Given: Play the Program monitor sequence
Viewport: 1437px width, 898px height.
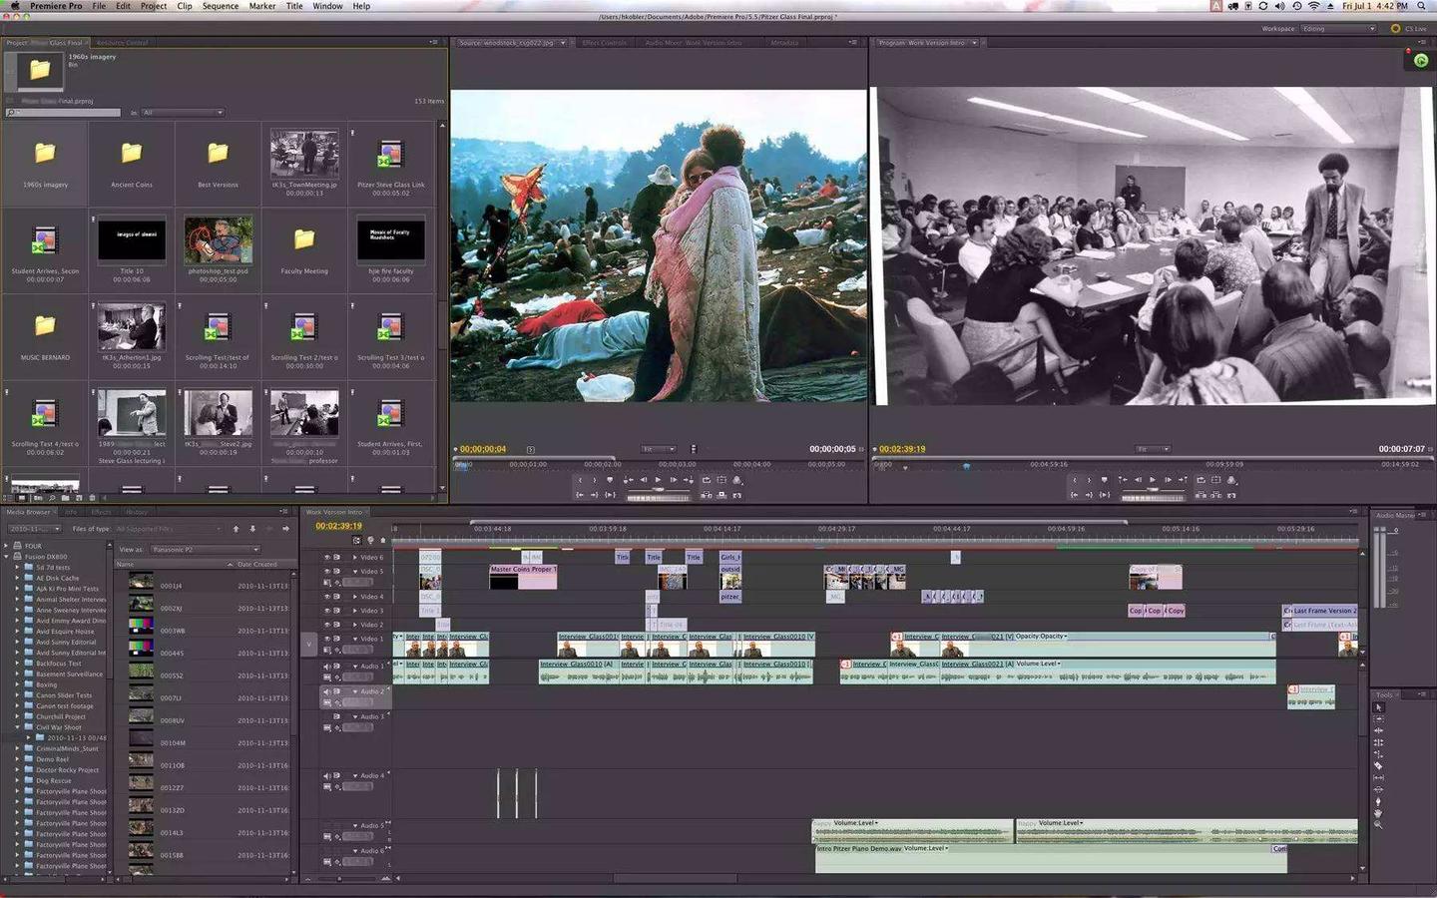Looking at the screenshot, I should tap(1153, 479).
